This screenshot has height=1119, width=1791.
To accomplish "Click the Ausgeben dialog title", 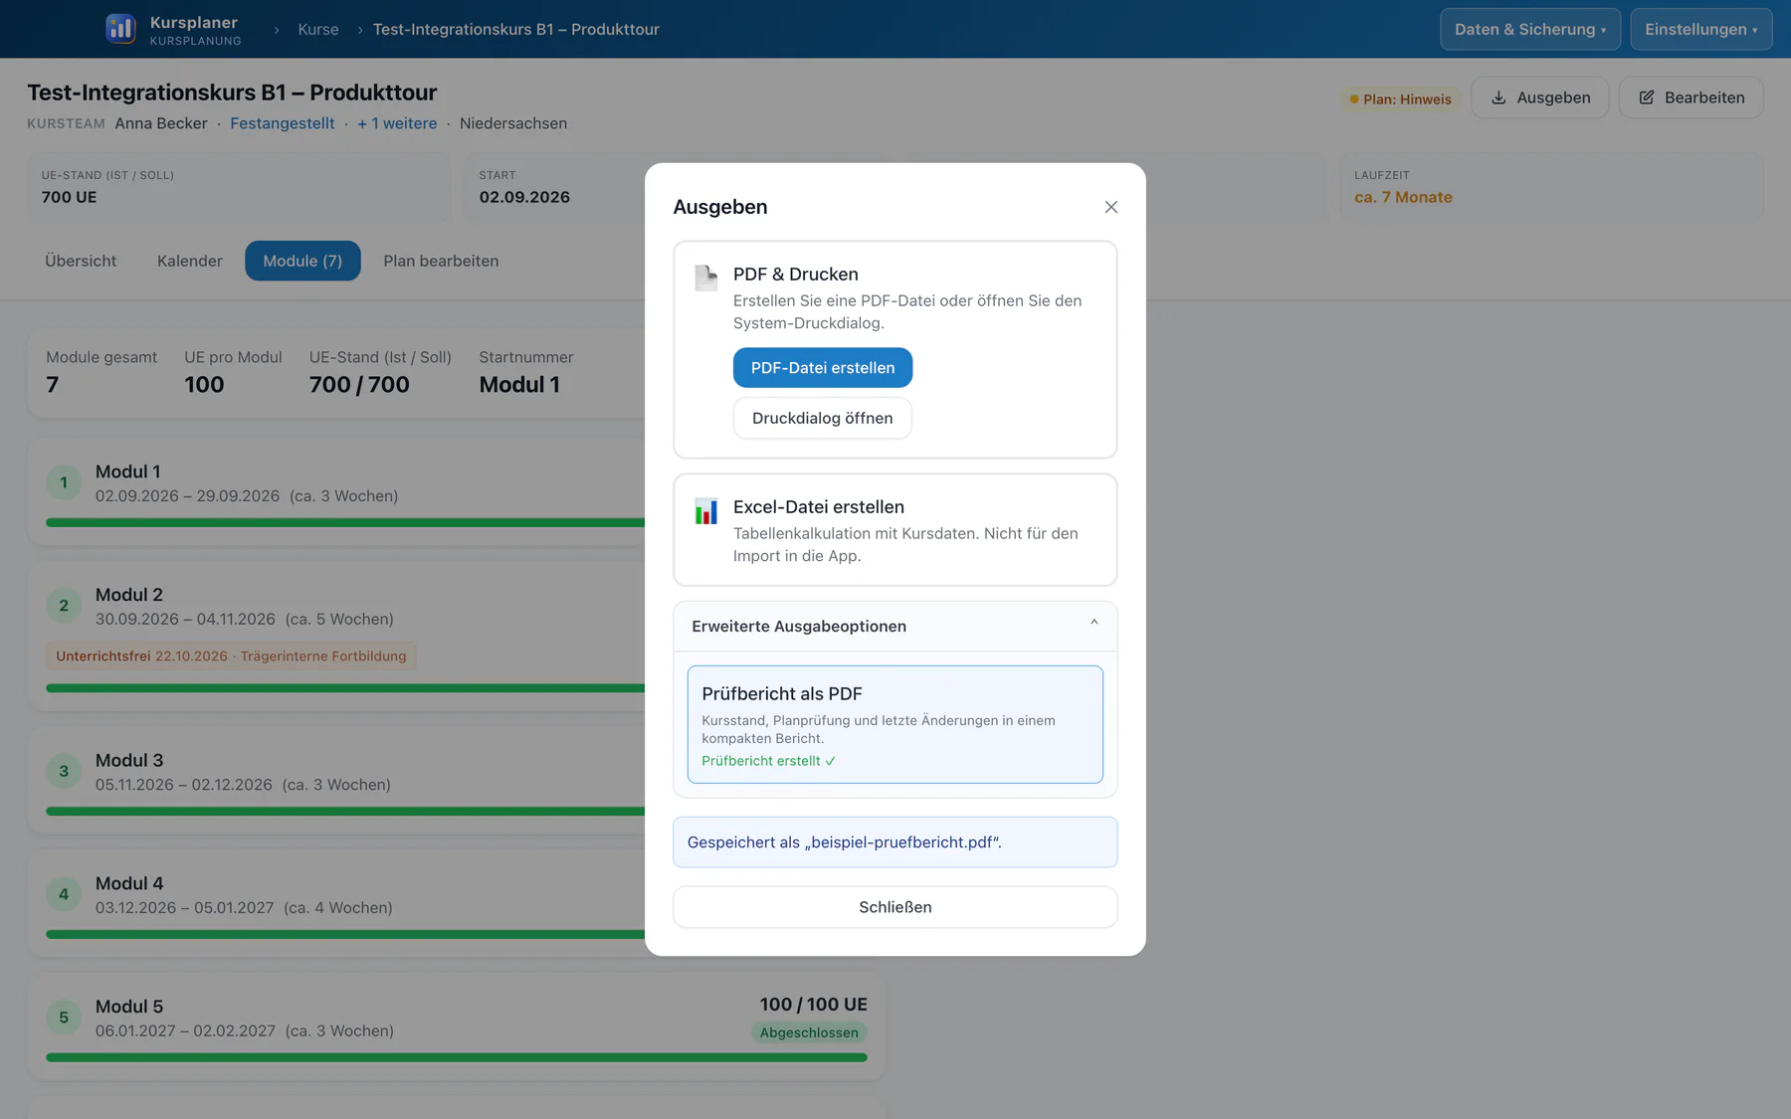I will point(720,207).
